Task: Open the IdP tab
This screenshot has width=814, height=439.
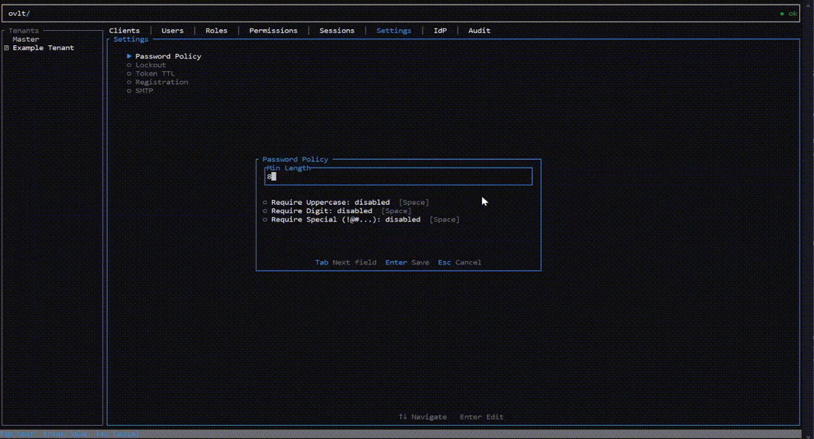Action: pos(440,31)
